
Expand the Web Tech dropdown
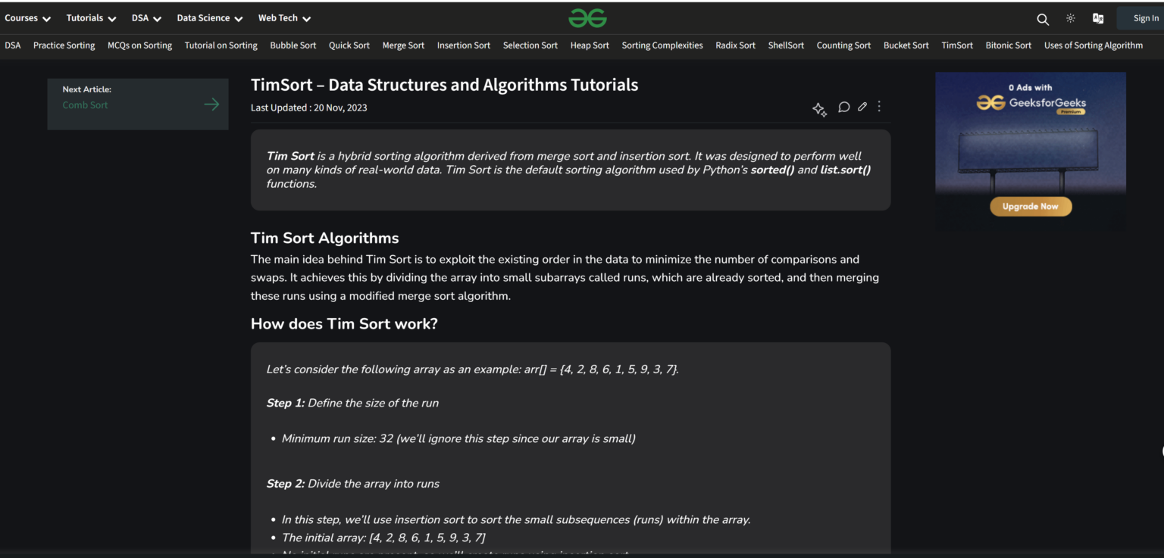click(284, 18)
